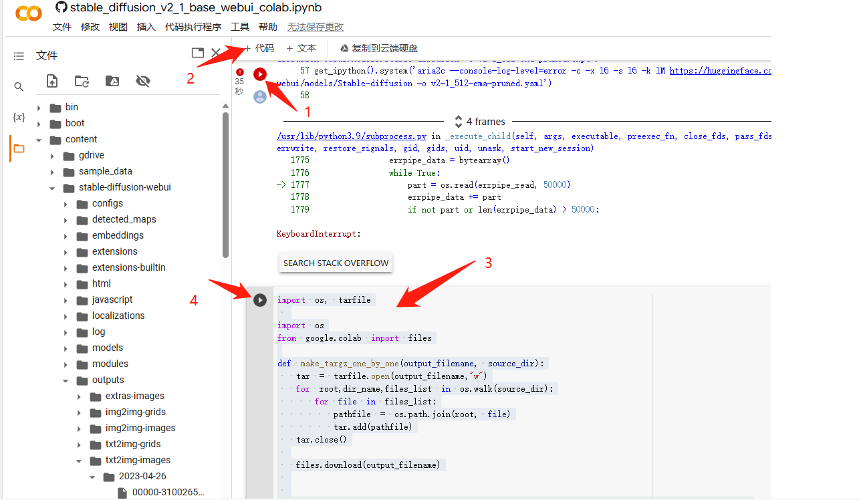The width and height of the screenshot is (861, 500).
Task: Open the 插入 menu
Action: click(x=146, y=27)
